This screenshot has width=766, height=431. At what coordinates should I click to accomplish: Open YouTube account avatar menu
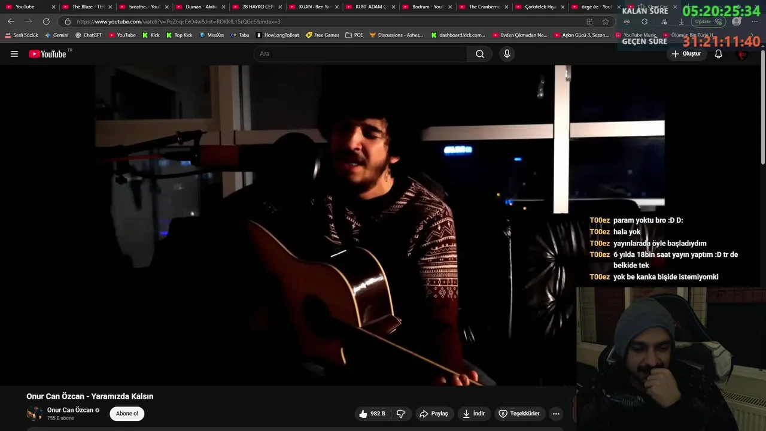(x=743, y=54)
